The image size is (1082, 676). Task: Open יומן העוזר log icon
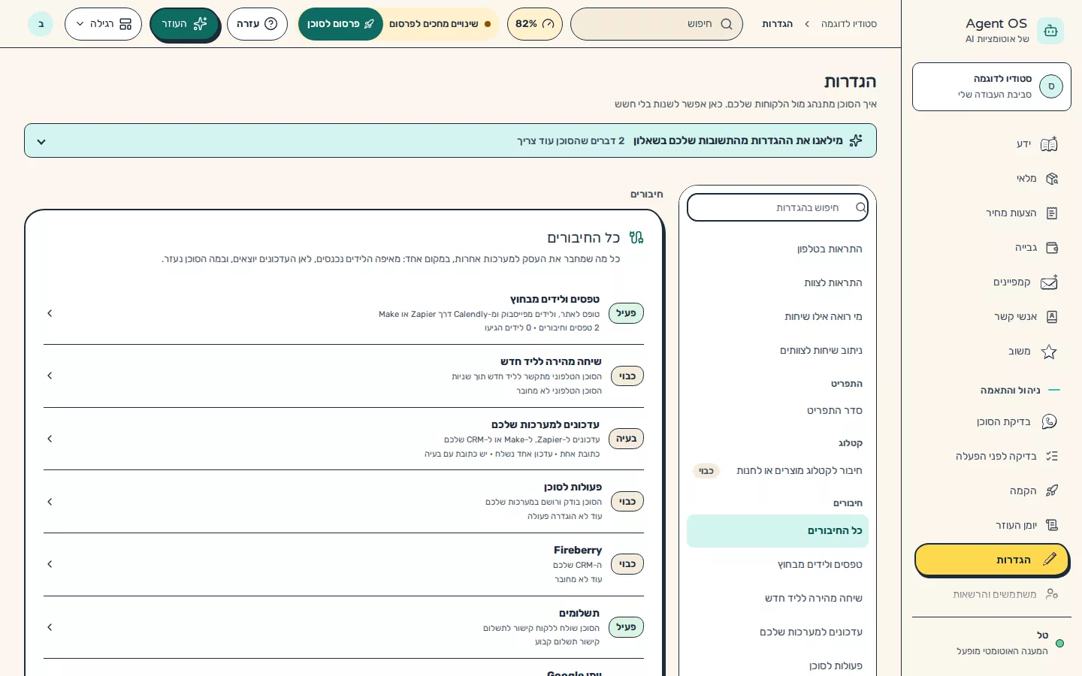point(1051,525)
